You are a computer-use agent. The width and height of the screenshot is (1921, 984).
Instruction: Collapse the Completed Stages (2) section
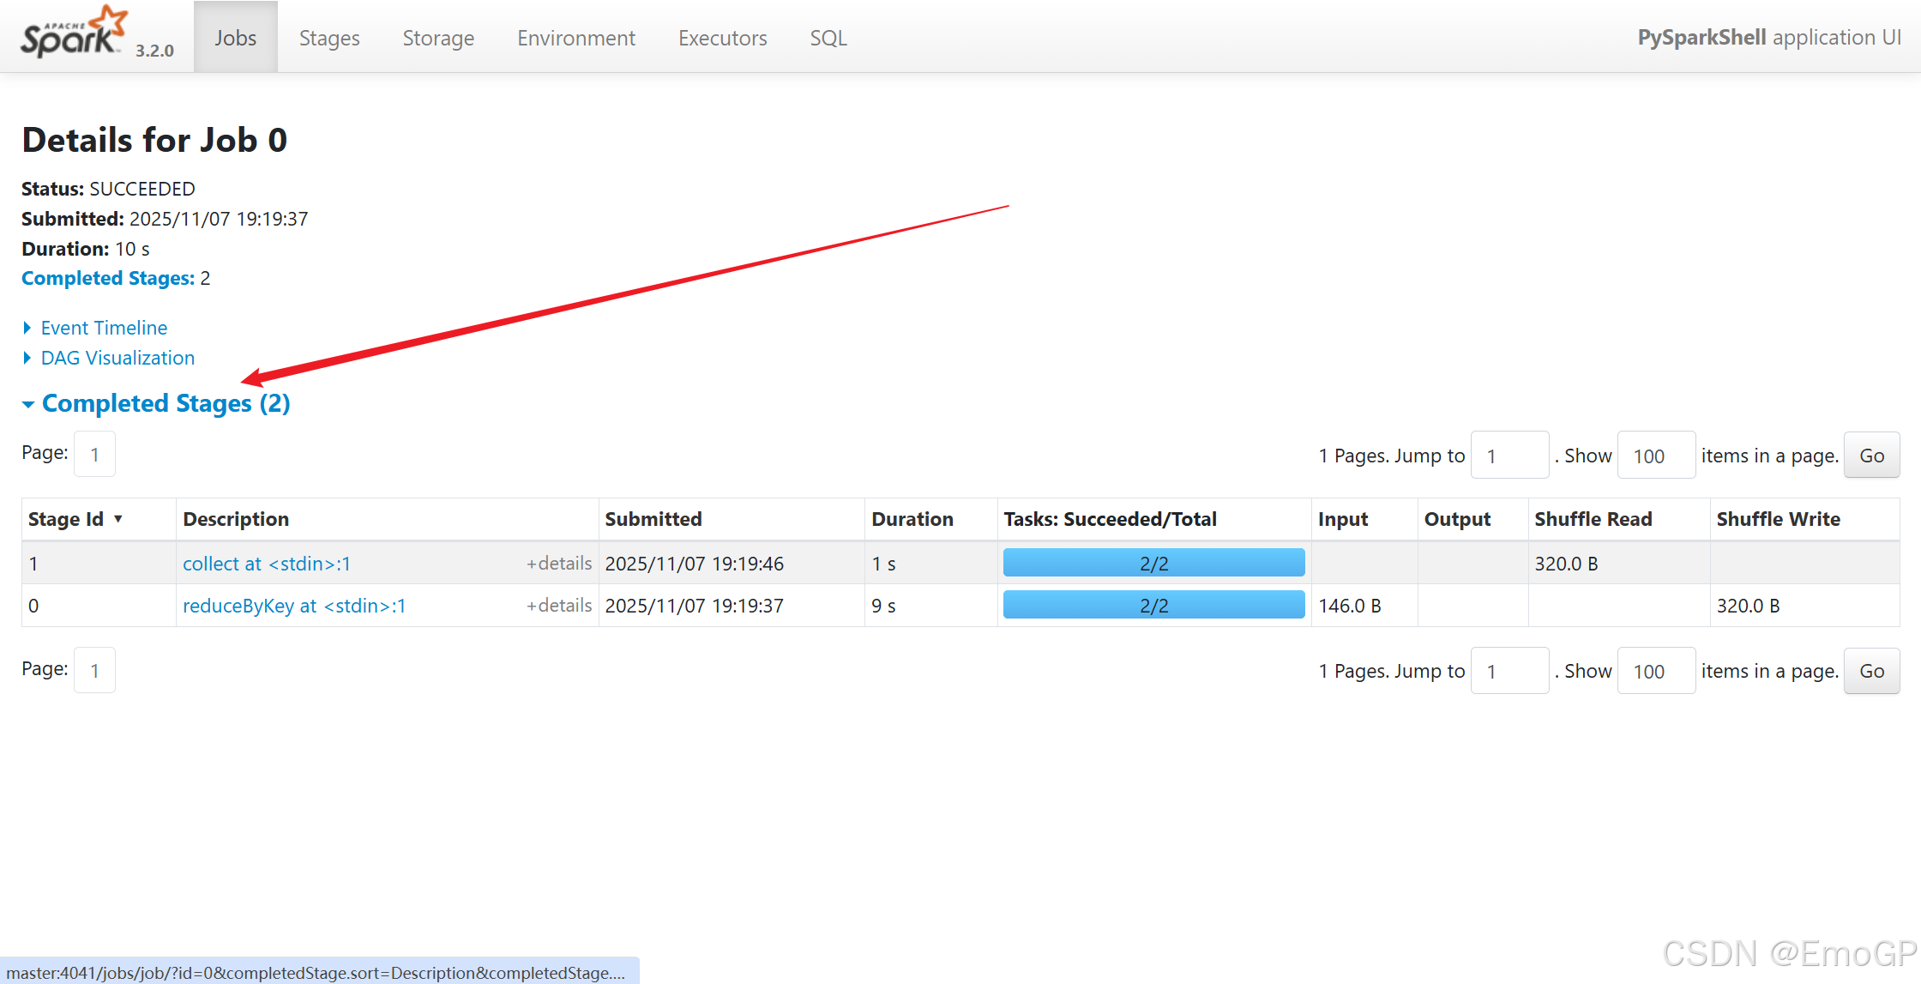coord(166,403)
